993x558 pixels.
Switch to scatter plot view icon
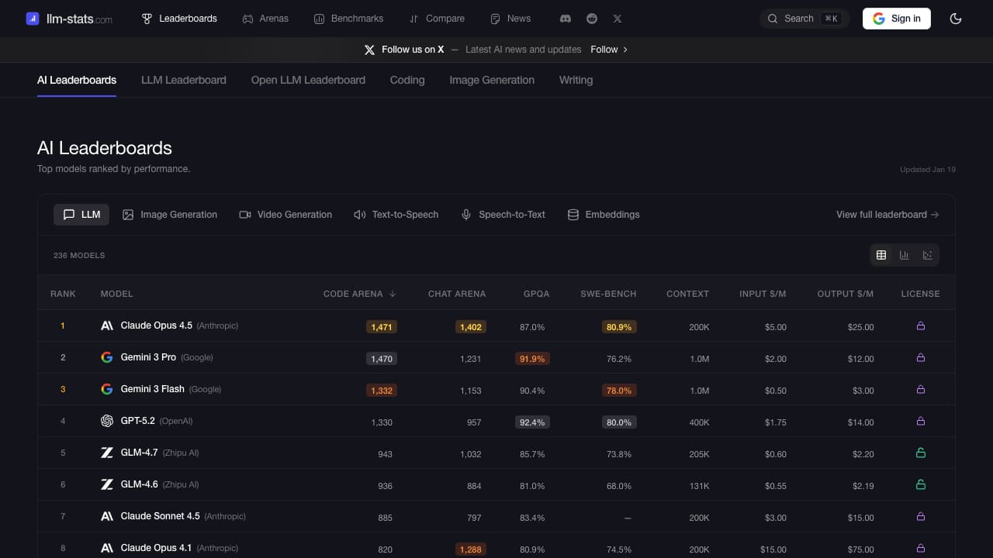pyautogui.click(x=927, y=255)
